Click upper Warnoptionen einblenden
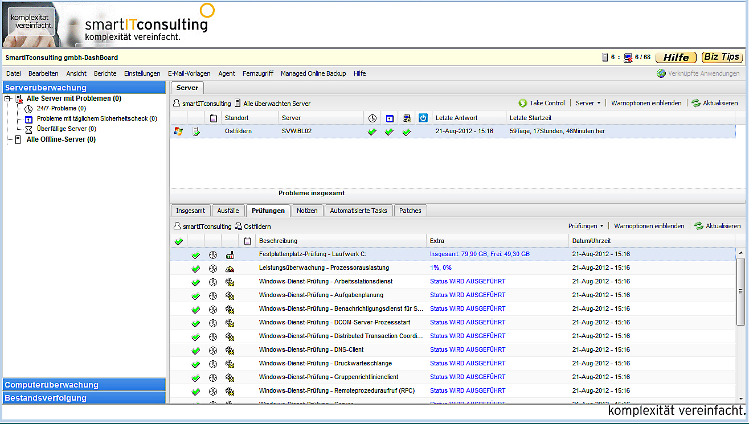Image resolution: width=749 pixels, height=424 pixels. pyautogui.click(x=646, y=103)
